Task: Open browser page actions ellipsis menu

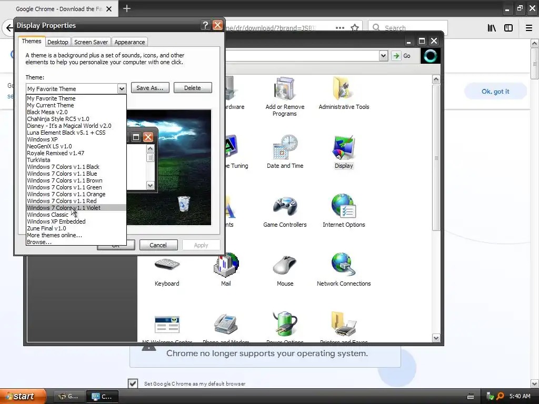Action: coord(340,28)
